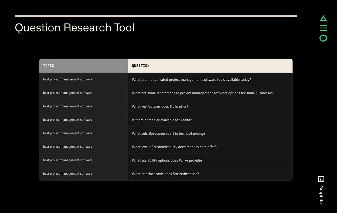Image resolution: width=337 pixels, height=213 pixels.
Task: Click the topic cell beside the Asana question
Action: tap(83, 120)
